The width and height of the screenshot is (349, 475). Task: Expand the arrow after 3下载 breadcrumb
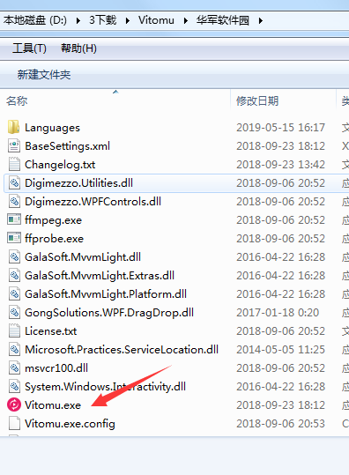tap(128, 20)
